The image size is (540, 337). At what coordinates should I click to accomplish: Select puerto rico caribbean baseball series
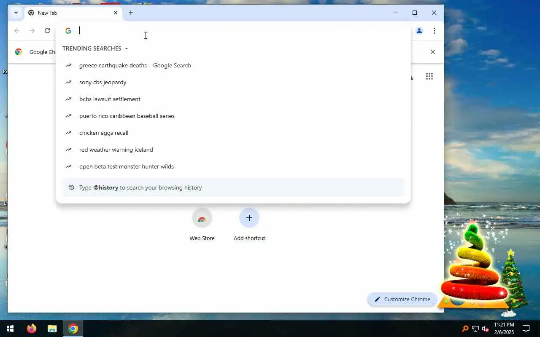[x=233, y=116]
